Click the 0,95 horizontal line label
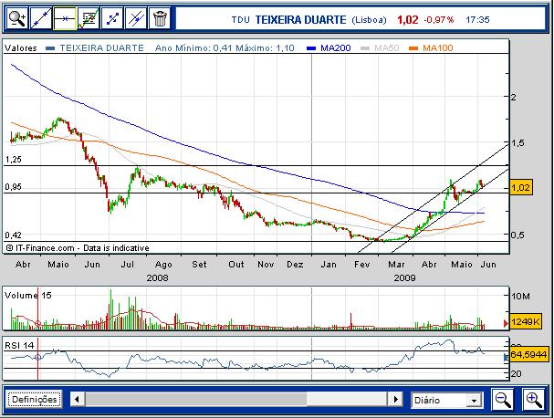554x418 pixels. point(13,187)
